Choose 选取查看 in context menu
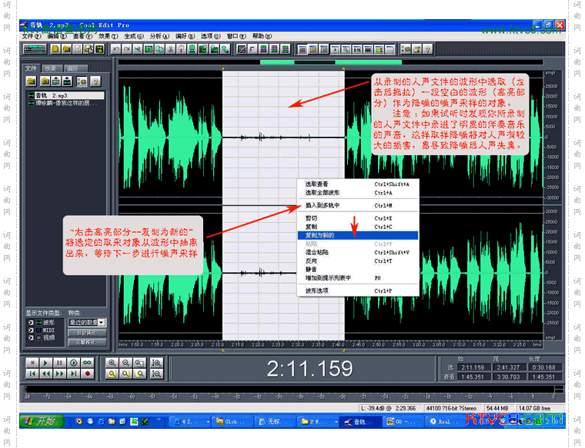 [x=358, y=184]
